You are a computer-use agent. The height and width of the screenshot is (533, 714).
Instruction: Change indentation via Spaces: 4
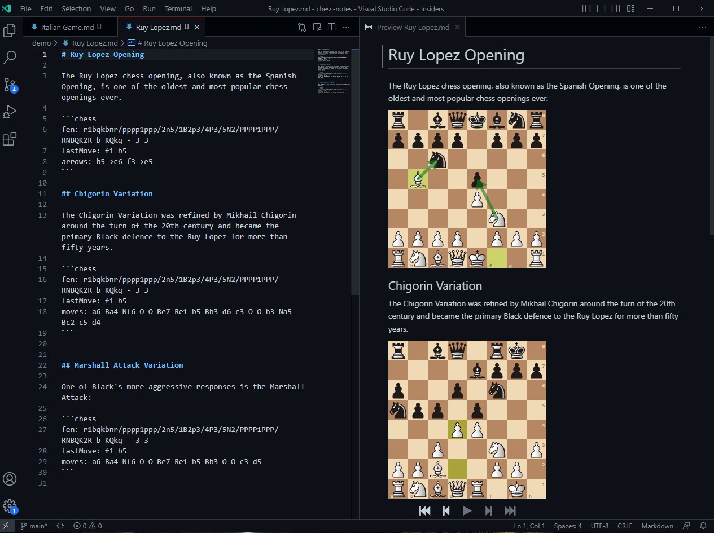pos(568,526)
